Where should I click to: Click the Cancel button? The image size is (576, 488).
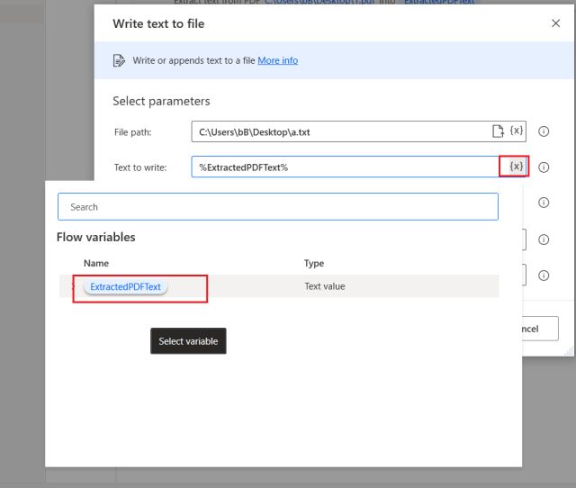pos(540,329)
